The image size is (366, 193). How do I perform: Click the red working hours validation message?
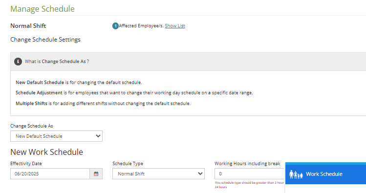[x=249, y=185]
